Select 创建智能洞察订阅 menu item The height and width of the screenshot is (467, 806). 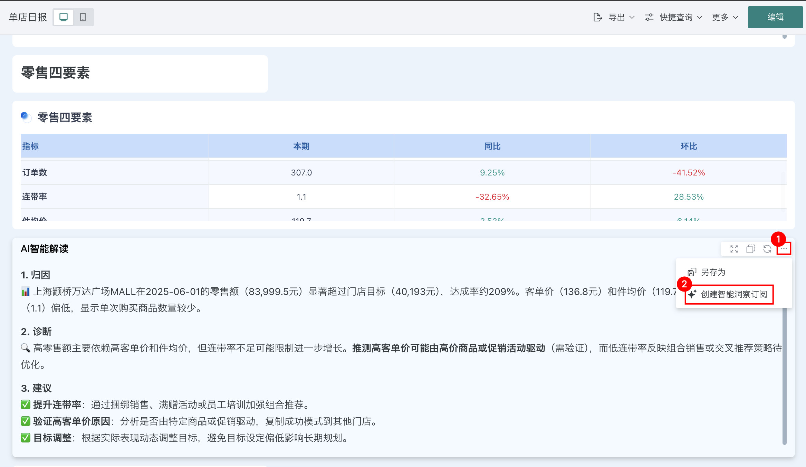(733, 294)
